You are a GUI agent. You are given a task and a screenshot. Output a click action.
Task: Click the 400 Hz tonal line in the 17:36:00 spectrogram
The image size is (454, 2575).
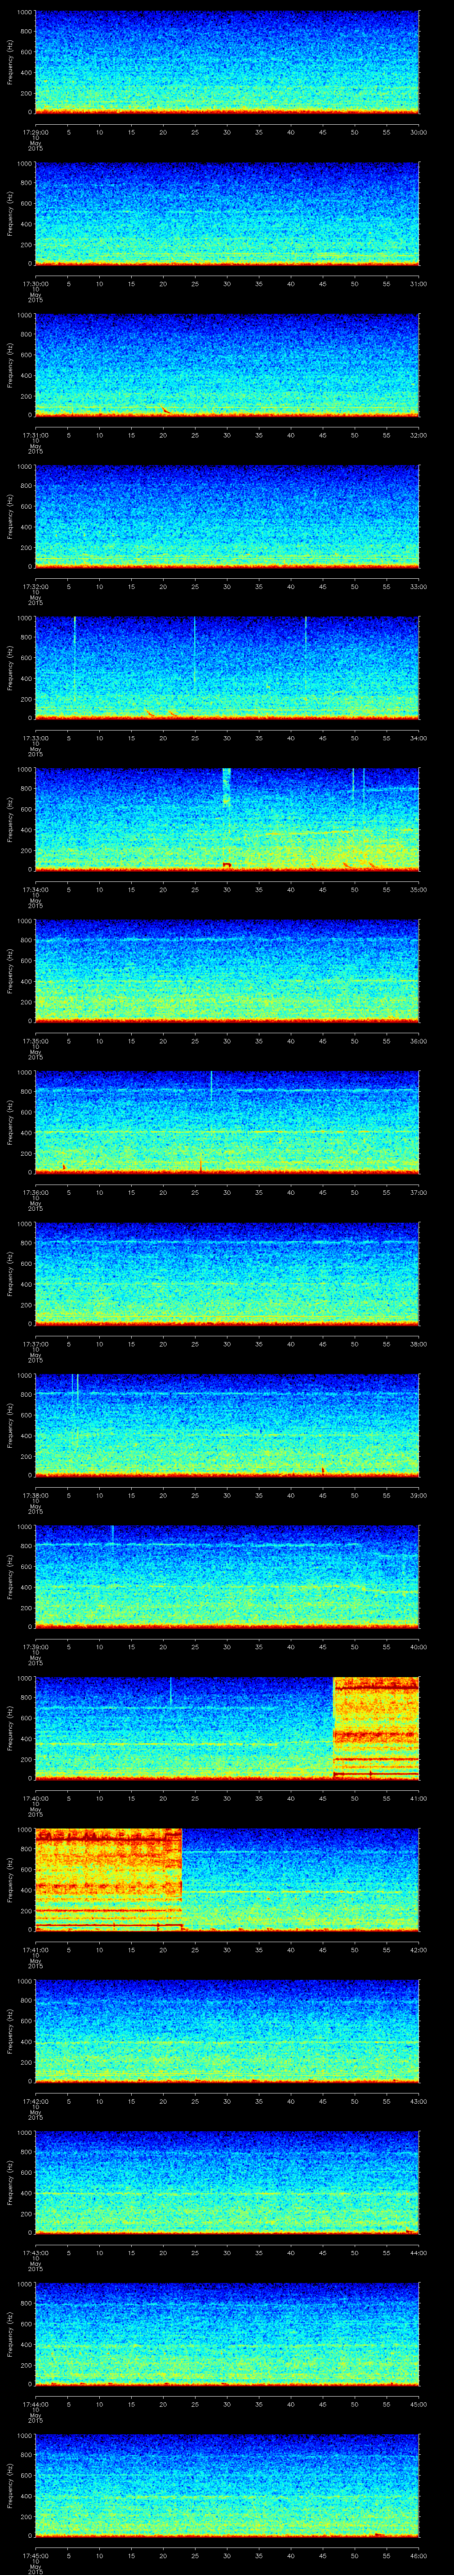[227, 1132]
